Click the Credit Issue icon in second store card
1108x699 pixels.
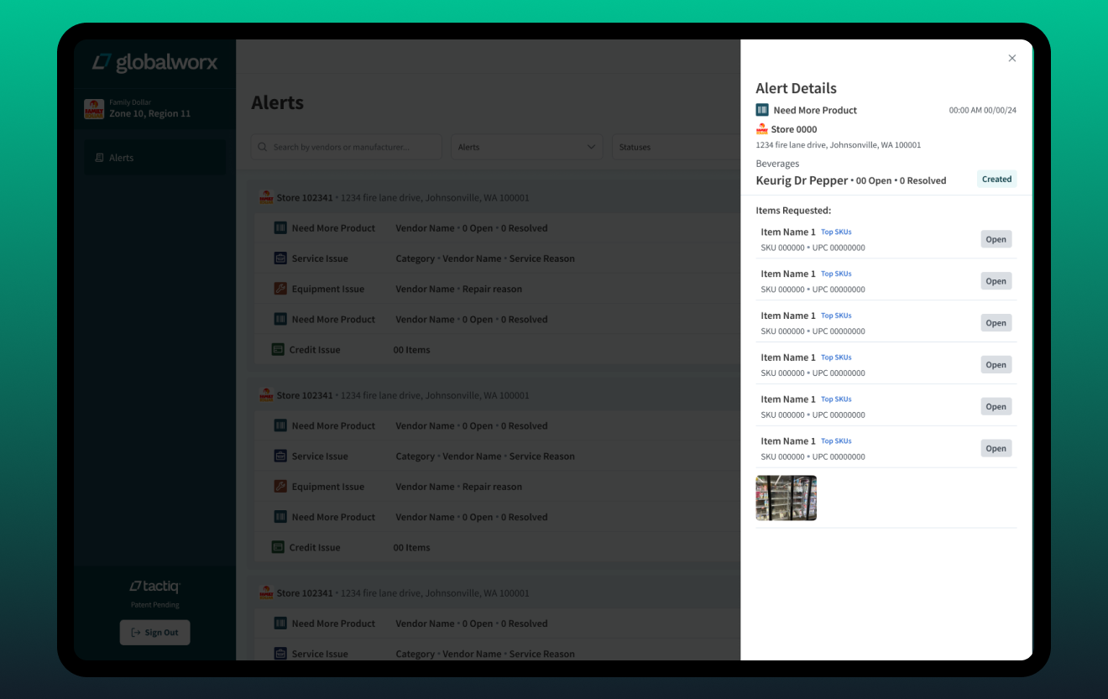pos(278,547)
